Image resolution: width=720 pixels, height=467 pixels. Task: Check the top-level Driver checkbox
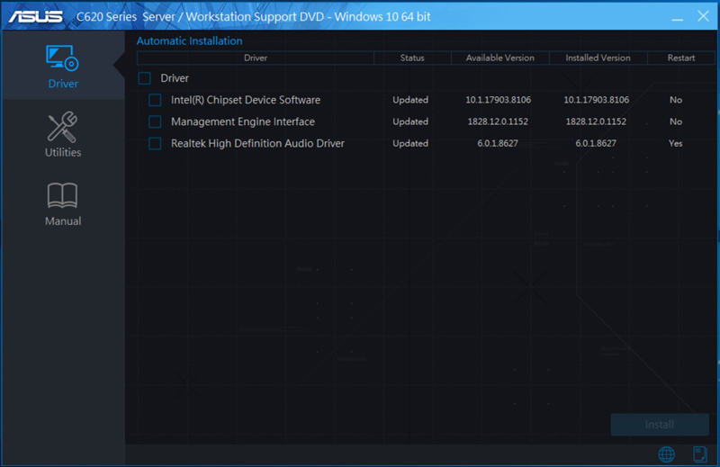point(145,78)
